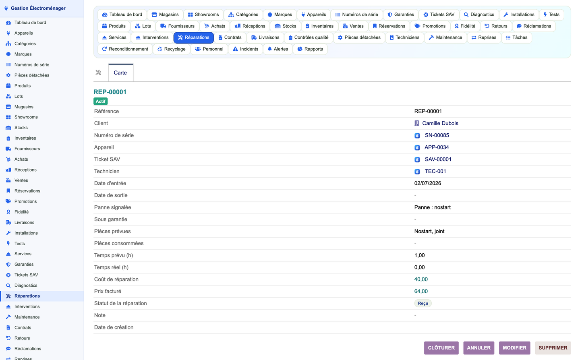Image resolution: width=582 pixels, height=360 pixels.
Task: Click the wrench-screwdriver icon beside Carte tab
Action: [x=98, y=73]
